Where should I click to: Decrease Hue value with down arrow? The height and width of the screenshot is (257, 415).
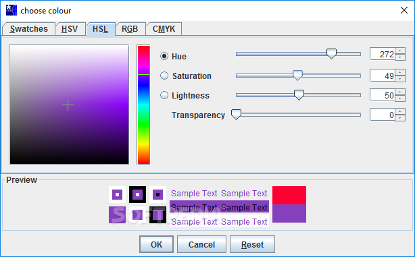(x=400, y=57)
